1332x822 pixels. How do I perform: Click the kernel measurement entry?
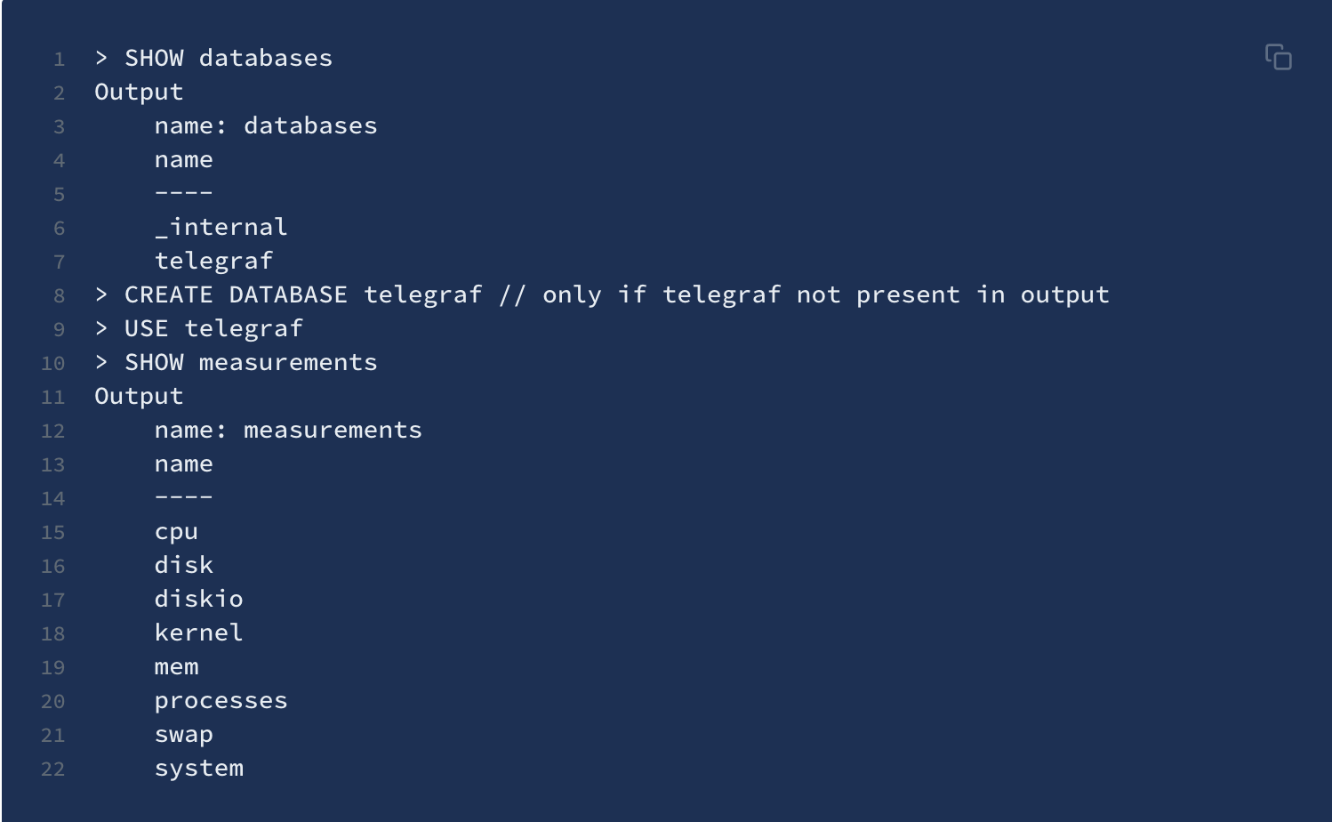(198, 633)
